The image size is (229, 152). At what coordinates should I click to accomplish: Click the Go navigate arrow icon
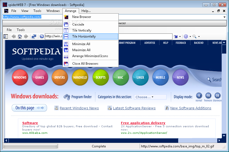coord(176,36)
